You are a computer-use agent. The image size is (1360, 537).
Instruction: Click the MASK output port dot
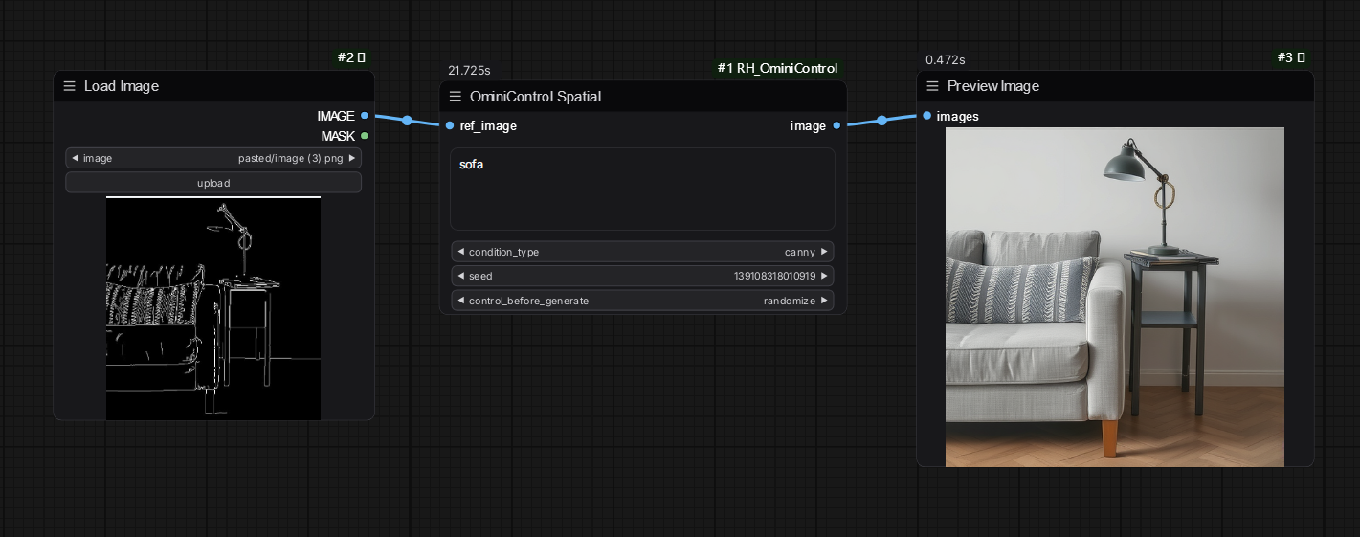pyautogui.click(x=365, y=136)
